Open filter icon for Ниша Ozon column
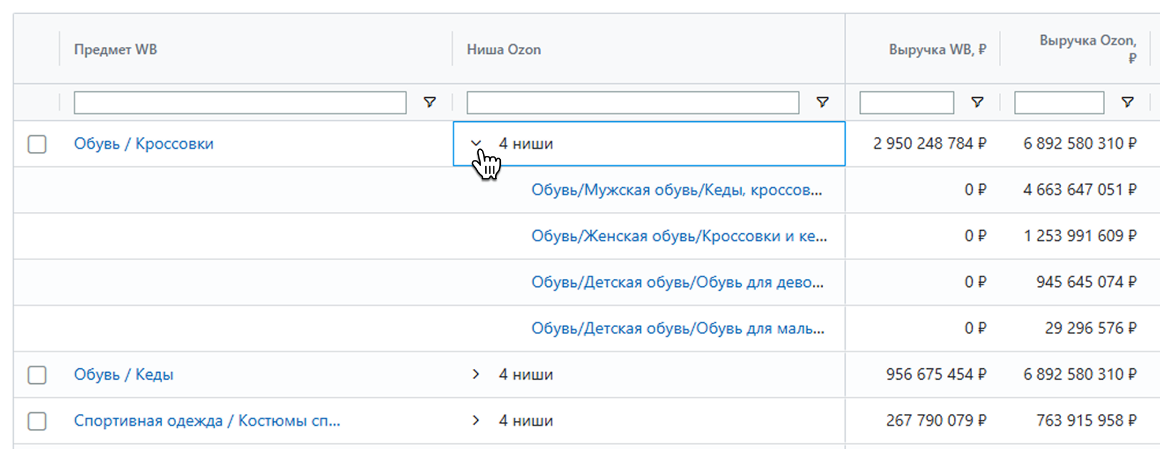The height and width of the screenshot is (449, 1160). point(822,102)
